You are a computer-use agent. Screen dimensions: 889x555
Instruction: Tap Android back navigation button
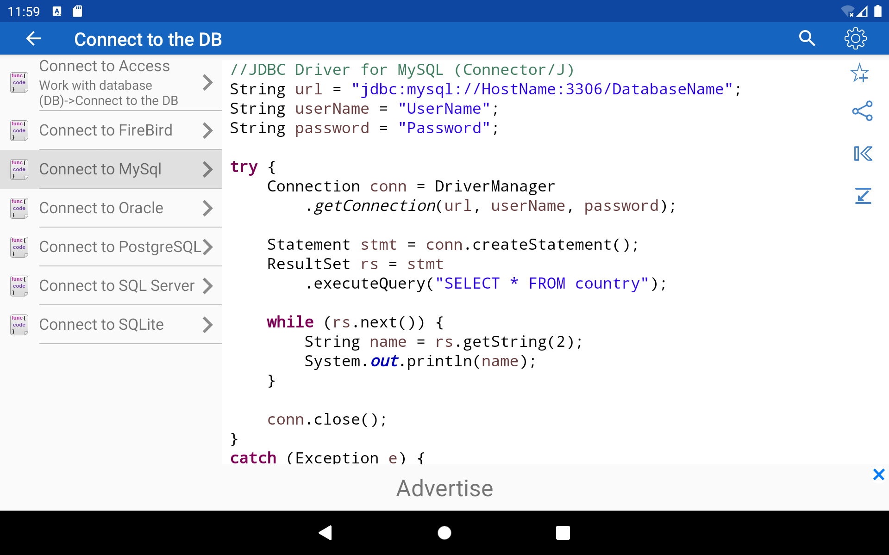(326, 533)
